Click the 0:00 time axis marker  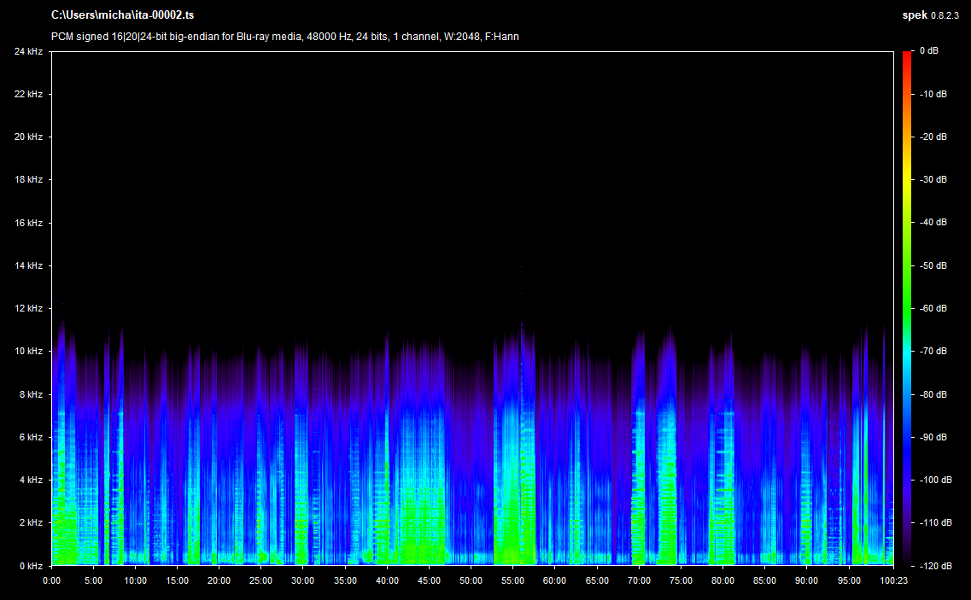[x=51, y=580]
